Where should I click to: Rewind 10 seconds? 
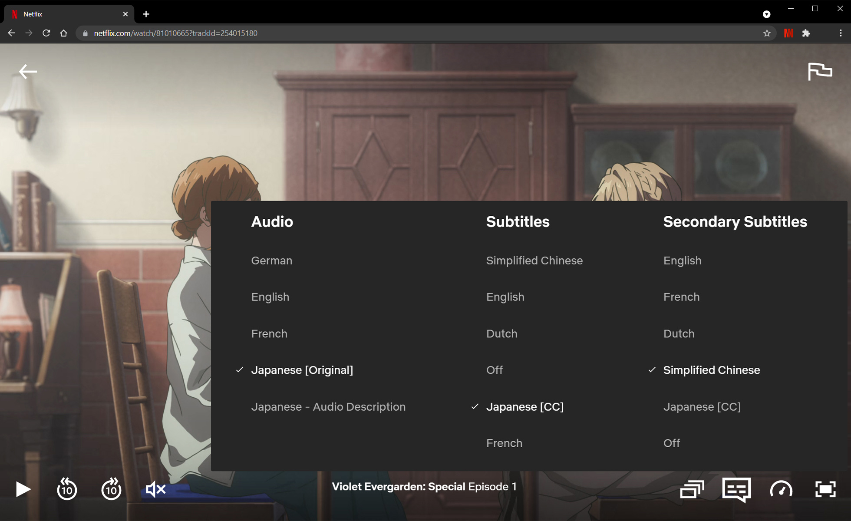tap(67, 489)
